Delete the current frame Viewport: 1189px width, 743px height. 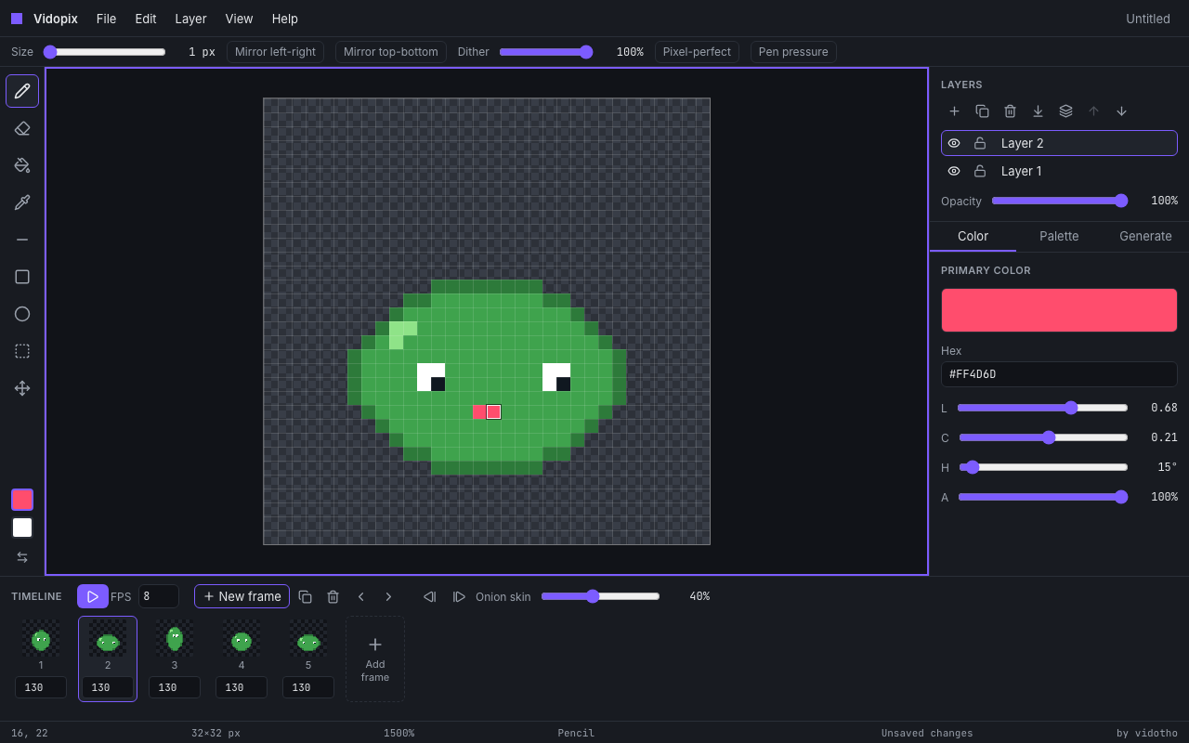point(333,596)
